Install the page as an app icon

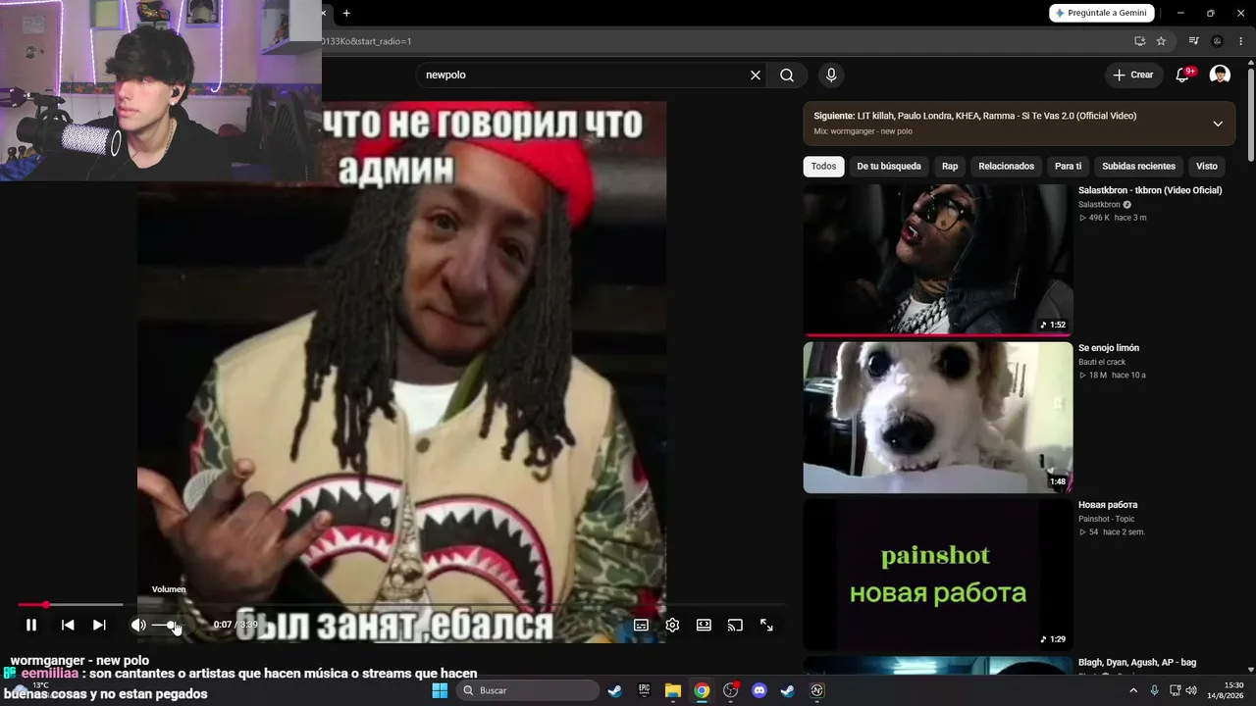pyautogui.click(x=1139, y=41)
